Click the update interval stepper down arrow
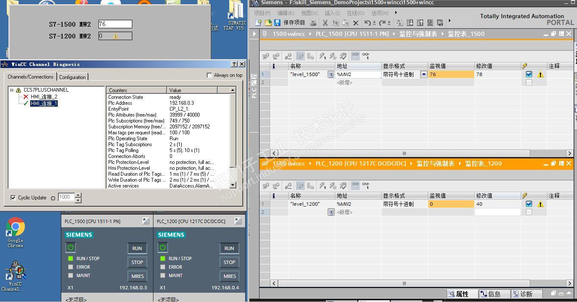577x302 pixels. point(78,200)
